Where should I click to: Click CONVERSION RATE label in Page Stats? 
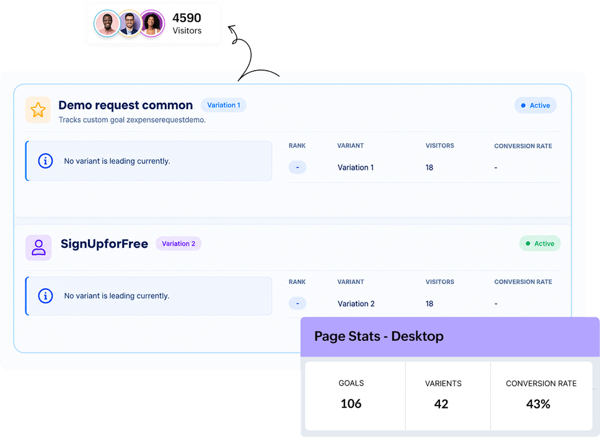(541, 384)
